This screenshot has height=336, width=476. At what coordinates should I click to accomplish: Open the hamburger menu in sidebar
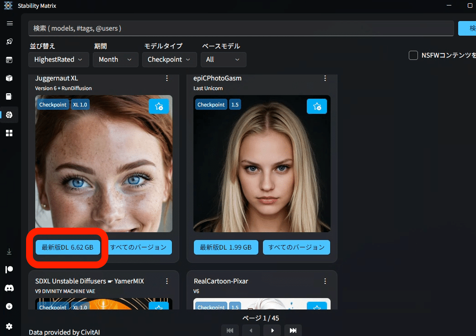pyautogui.click(x=10, y=23)
